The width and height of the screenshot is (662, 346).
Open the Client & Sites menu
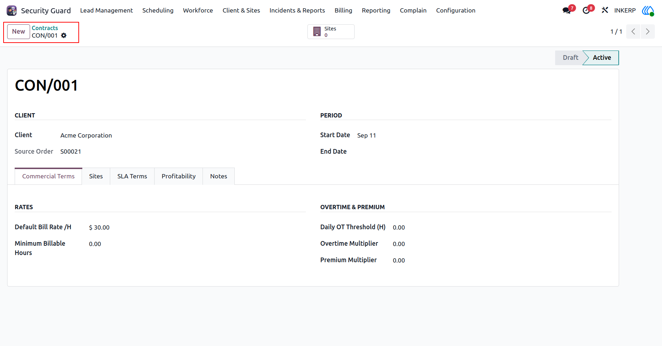[241, 10]
